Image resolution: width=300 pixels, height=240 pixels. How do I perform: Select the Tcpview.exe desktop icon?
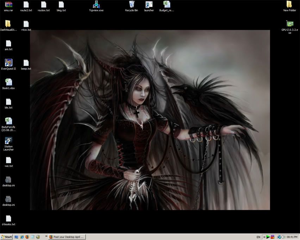[96, 5]
